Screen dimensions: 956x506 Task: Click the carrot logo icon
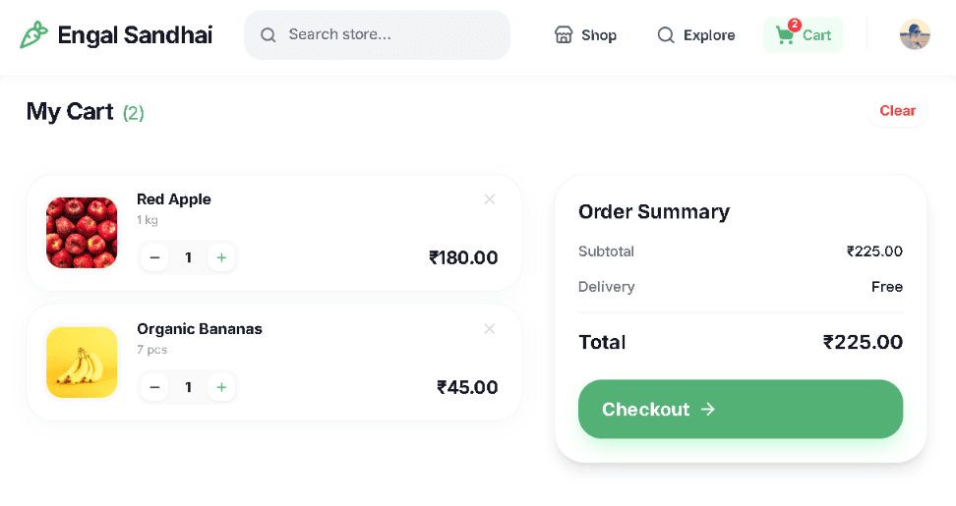[33, 34]
